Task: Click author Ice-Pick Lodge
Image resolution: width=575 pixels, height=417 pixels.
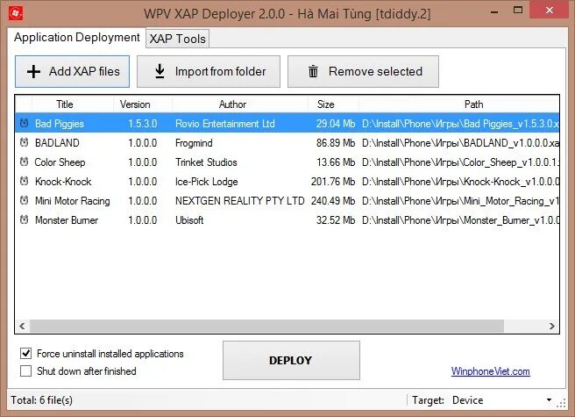Action: click(x=207, y=182)
